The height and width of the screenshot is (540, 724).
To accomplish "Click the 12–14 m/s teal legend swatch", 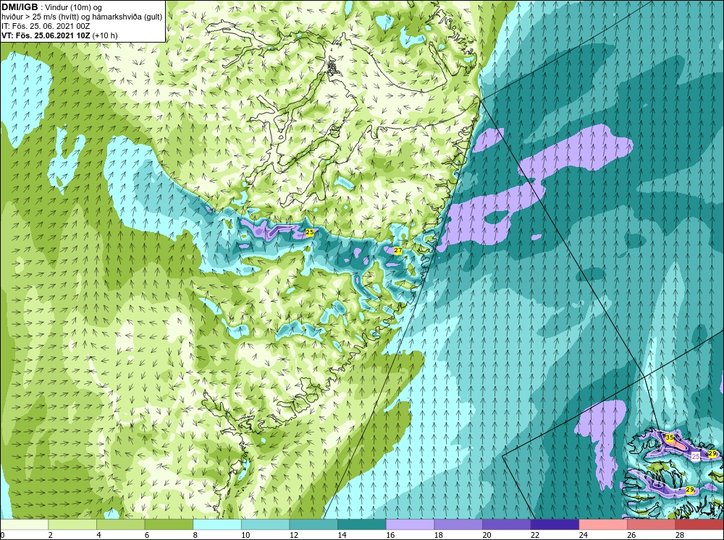I will pyautogui.click(x=313, y=525).
